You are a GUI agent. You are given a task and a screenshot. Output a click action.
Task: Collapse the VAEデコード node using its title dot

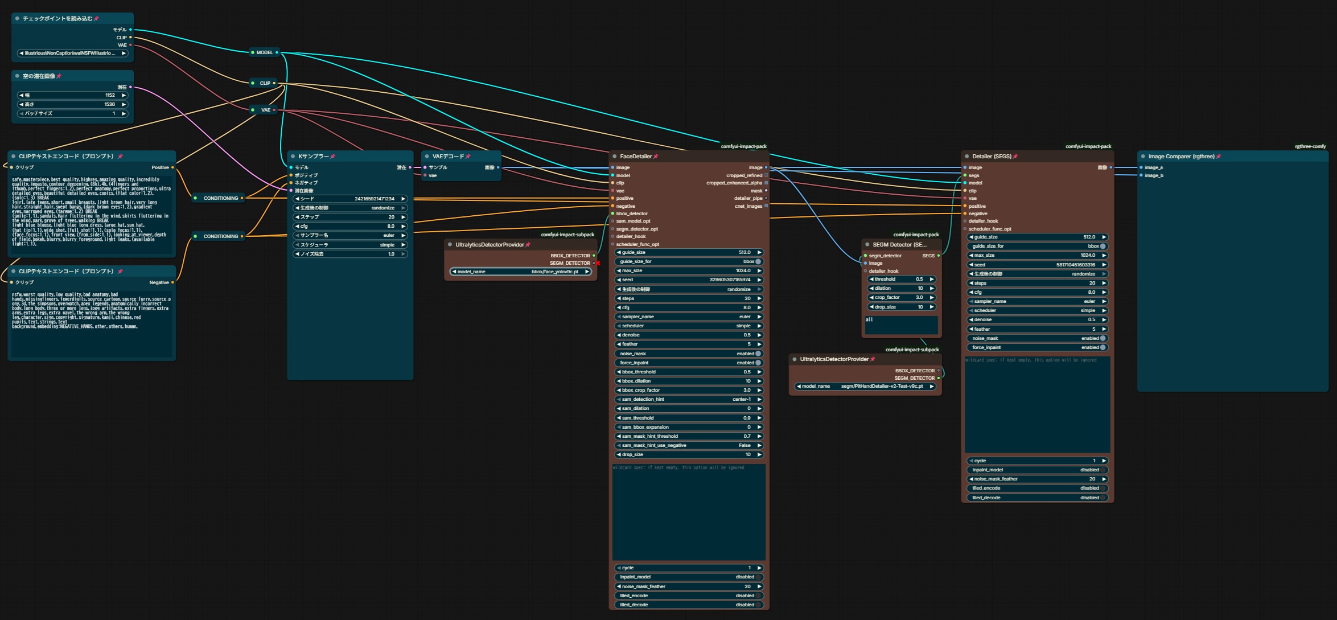click(x=427, y=157)
